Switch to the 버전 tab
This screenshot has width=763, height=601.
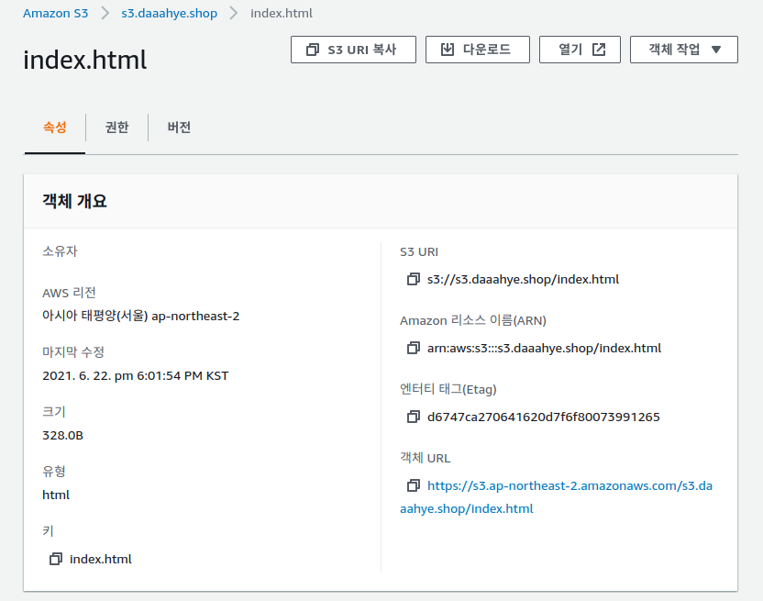pyautogui.click(x=179, y=128)
